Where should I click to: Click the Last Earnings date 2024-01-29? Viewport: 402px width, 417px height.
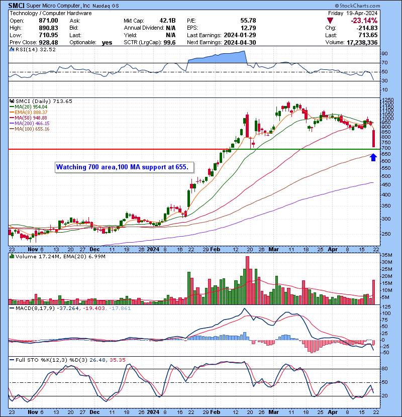tap(240, 35)
